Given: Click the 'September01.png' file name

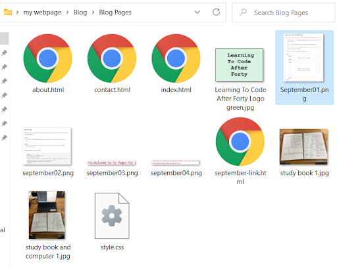Looking at the screenshot, I should [304, 94].
